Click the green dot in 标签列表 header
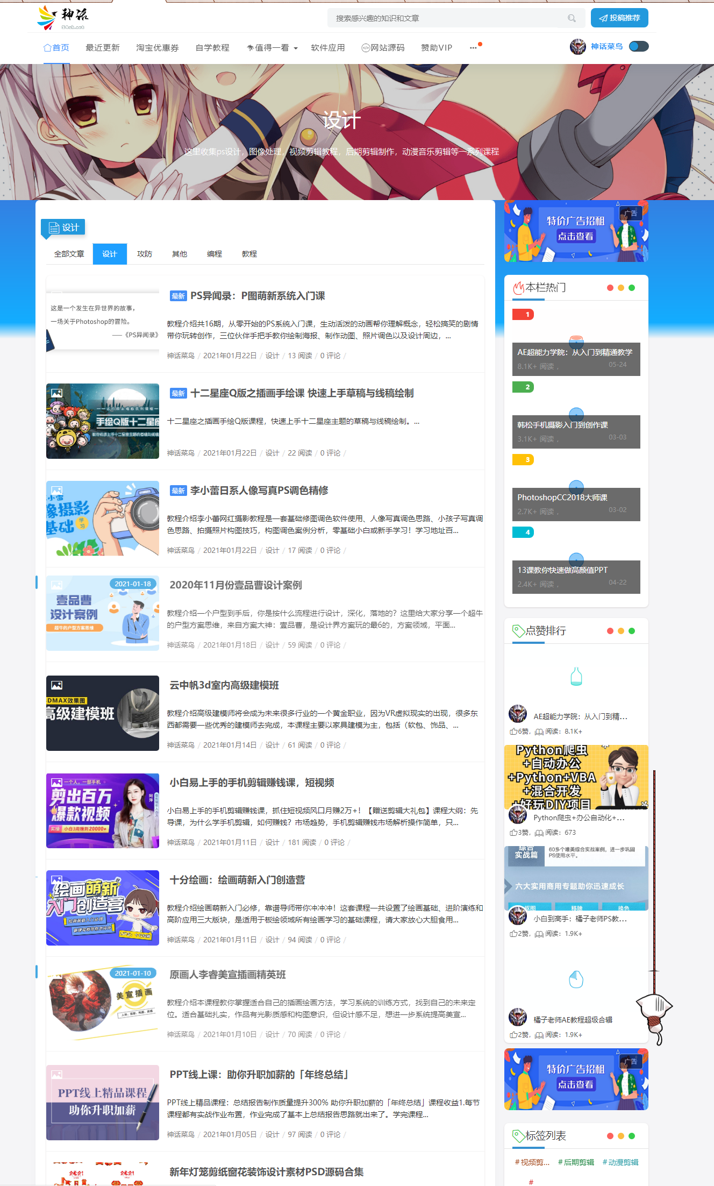The height and width of the screenshot is (1186, 714). point(632,1136)
